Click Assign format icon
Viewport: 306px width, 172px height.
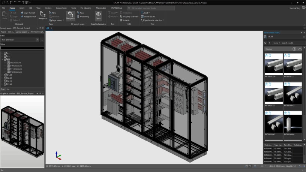[x=22, y=16]
